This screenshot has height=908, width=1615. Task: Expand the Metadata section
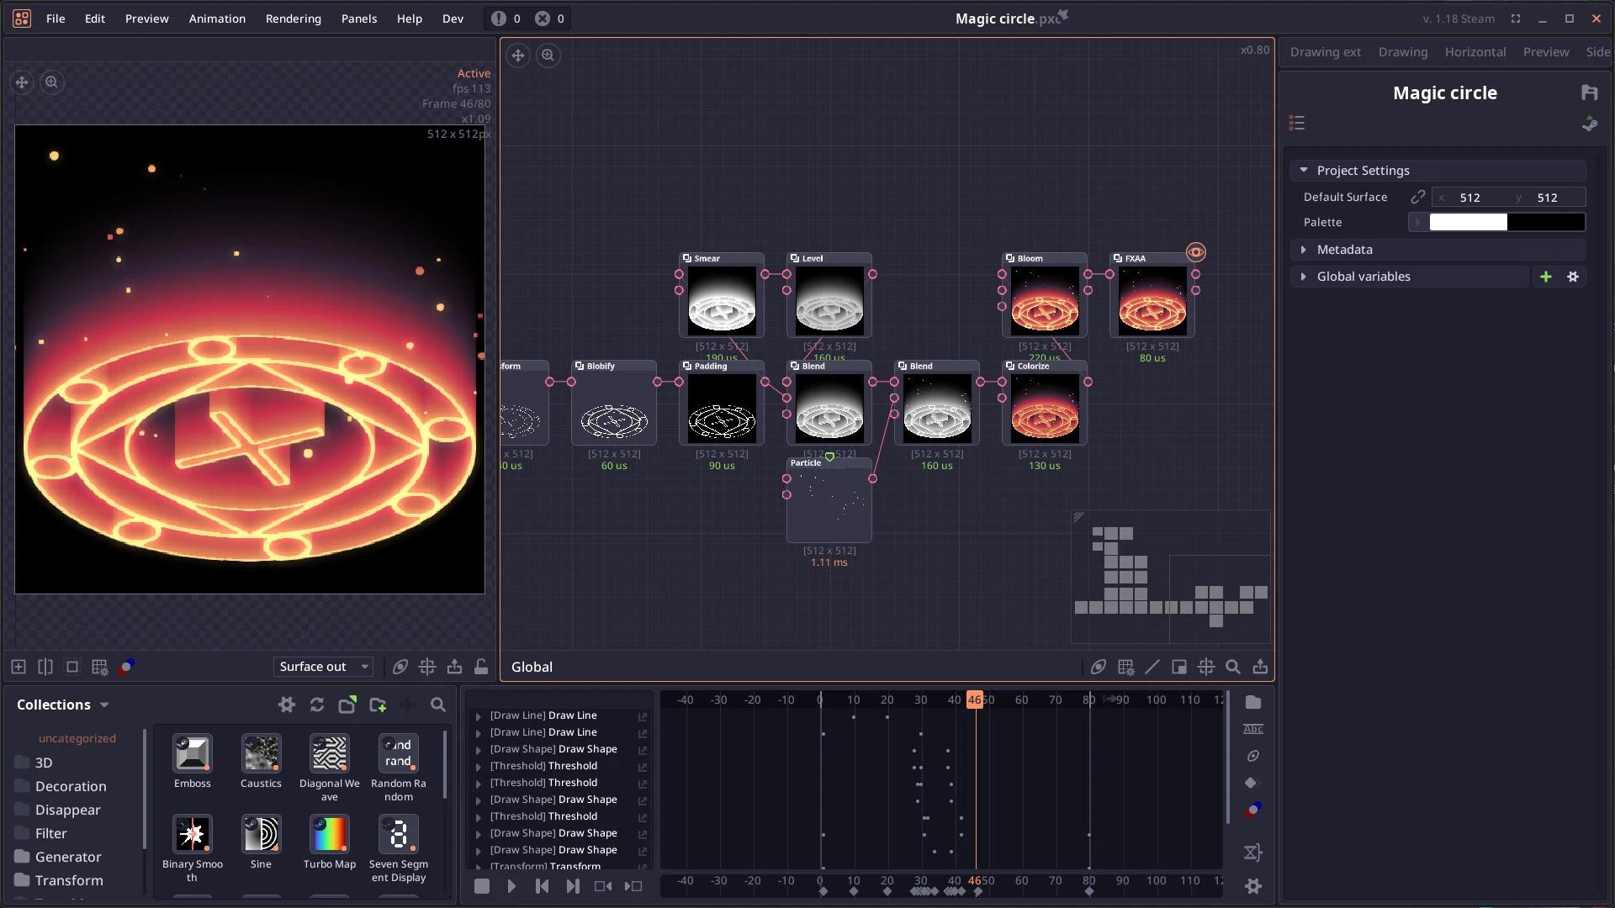[x=1305, y=249]
